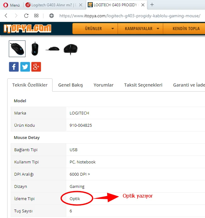Open the Opera Menü button
The width and height of the screenshot is (205, 218).
11,5
